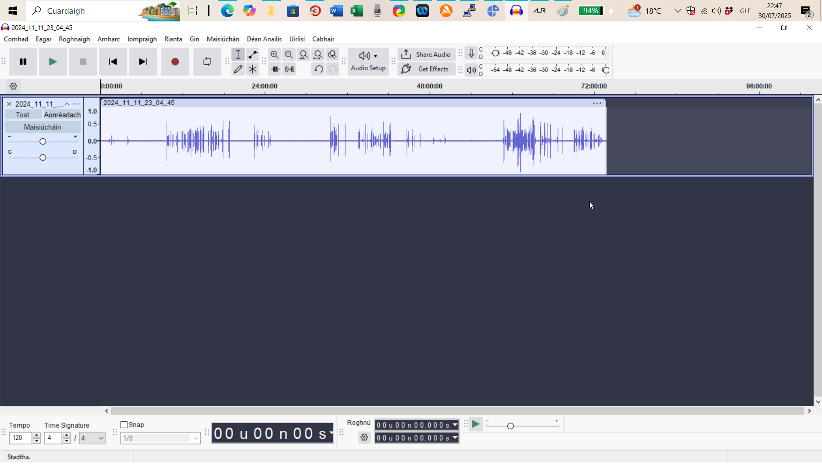Click the Get Effects button
This screenshot has width=822, height=465.
point(426,69)
